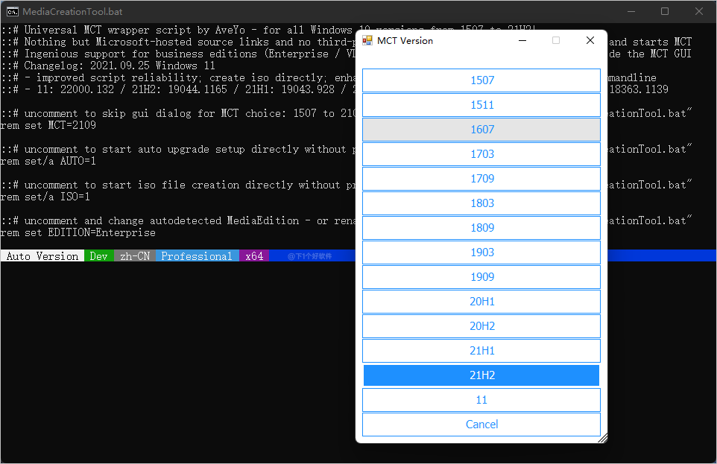
Task: Click the 'rem set MCT=2109' console line
Action: [48, 125]
